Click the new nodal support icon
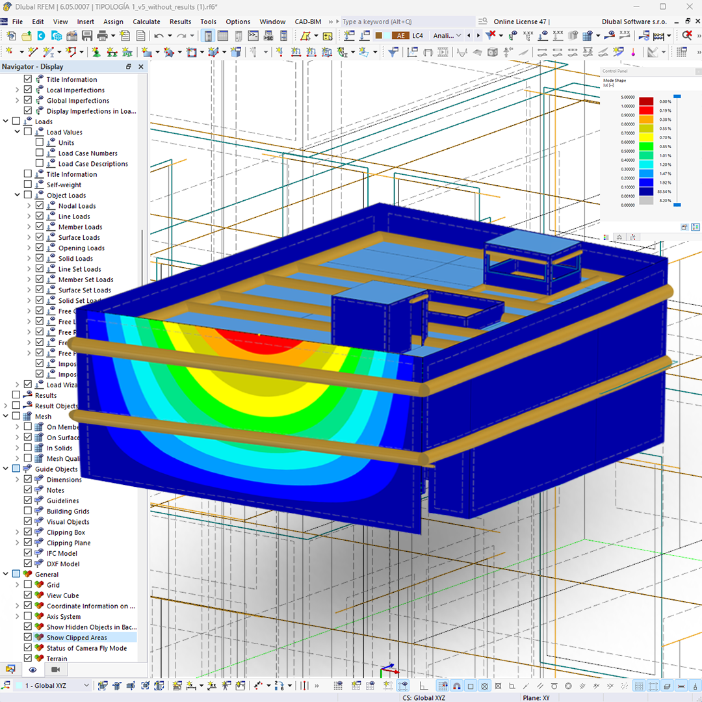 (96, 53)
